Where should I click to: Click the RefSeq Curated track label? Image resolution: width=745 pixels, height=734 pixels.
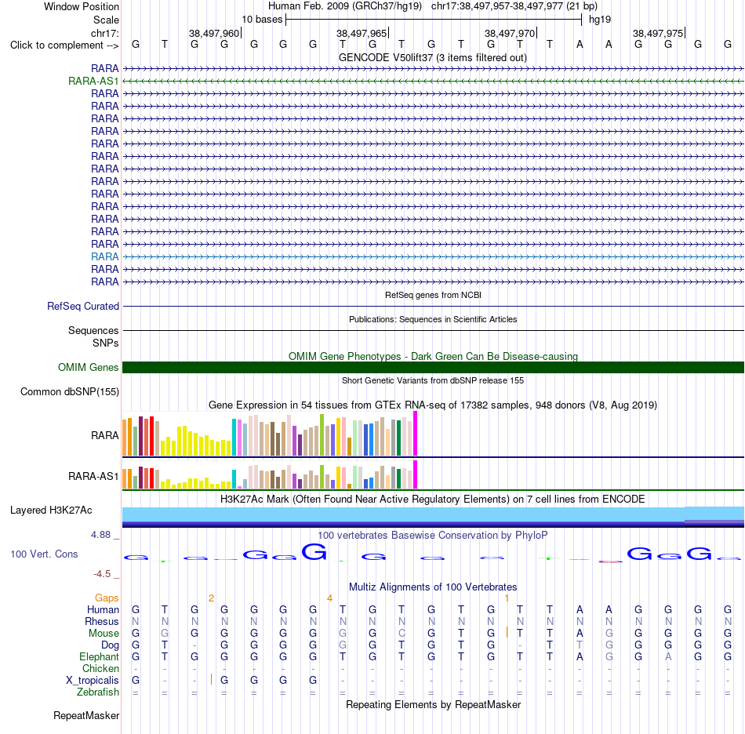point(82,306)
